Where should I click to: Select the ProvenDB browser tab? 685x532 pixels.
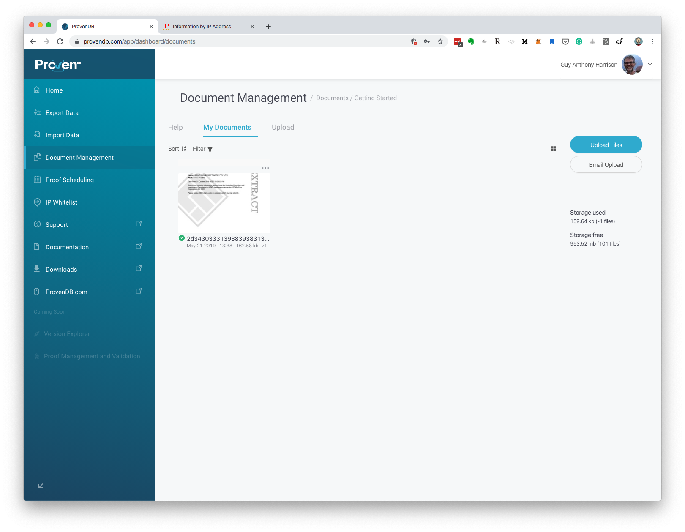(x=107, y=27)
